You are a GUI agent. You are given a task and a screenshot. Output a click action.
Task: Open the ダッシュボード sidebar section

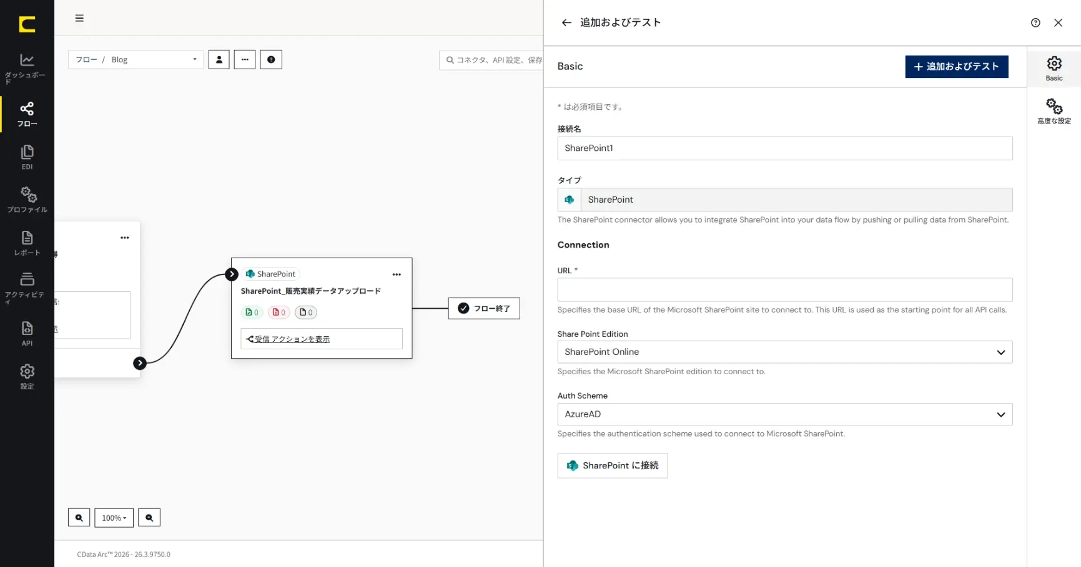click(26, 68)
